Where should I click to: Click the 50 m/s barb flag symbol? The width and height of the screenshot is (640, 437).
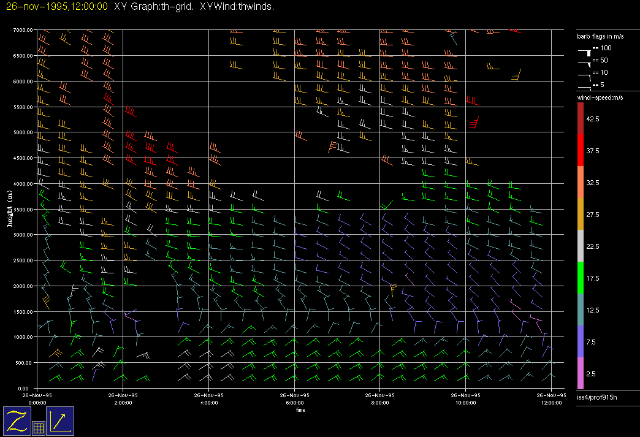coord(585,64)
